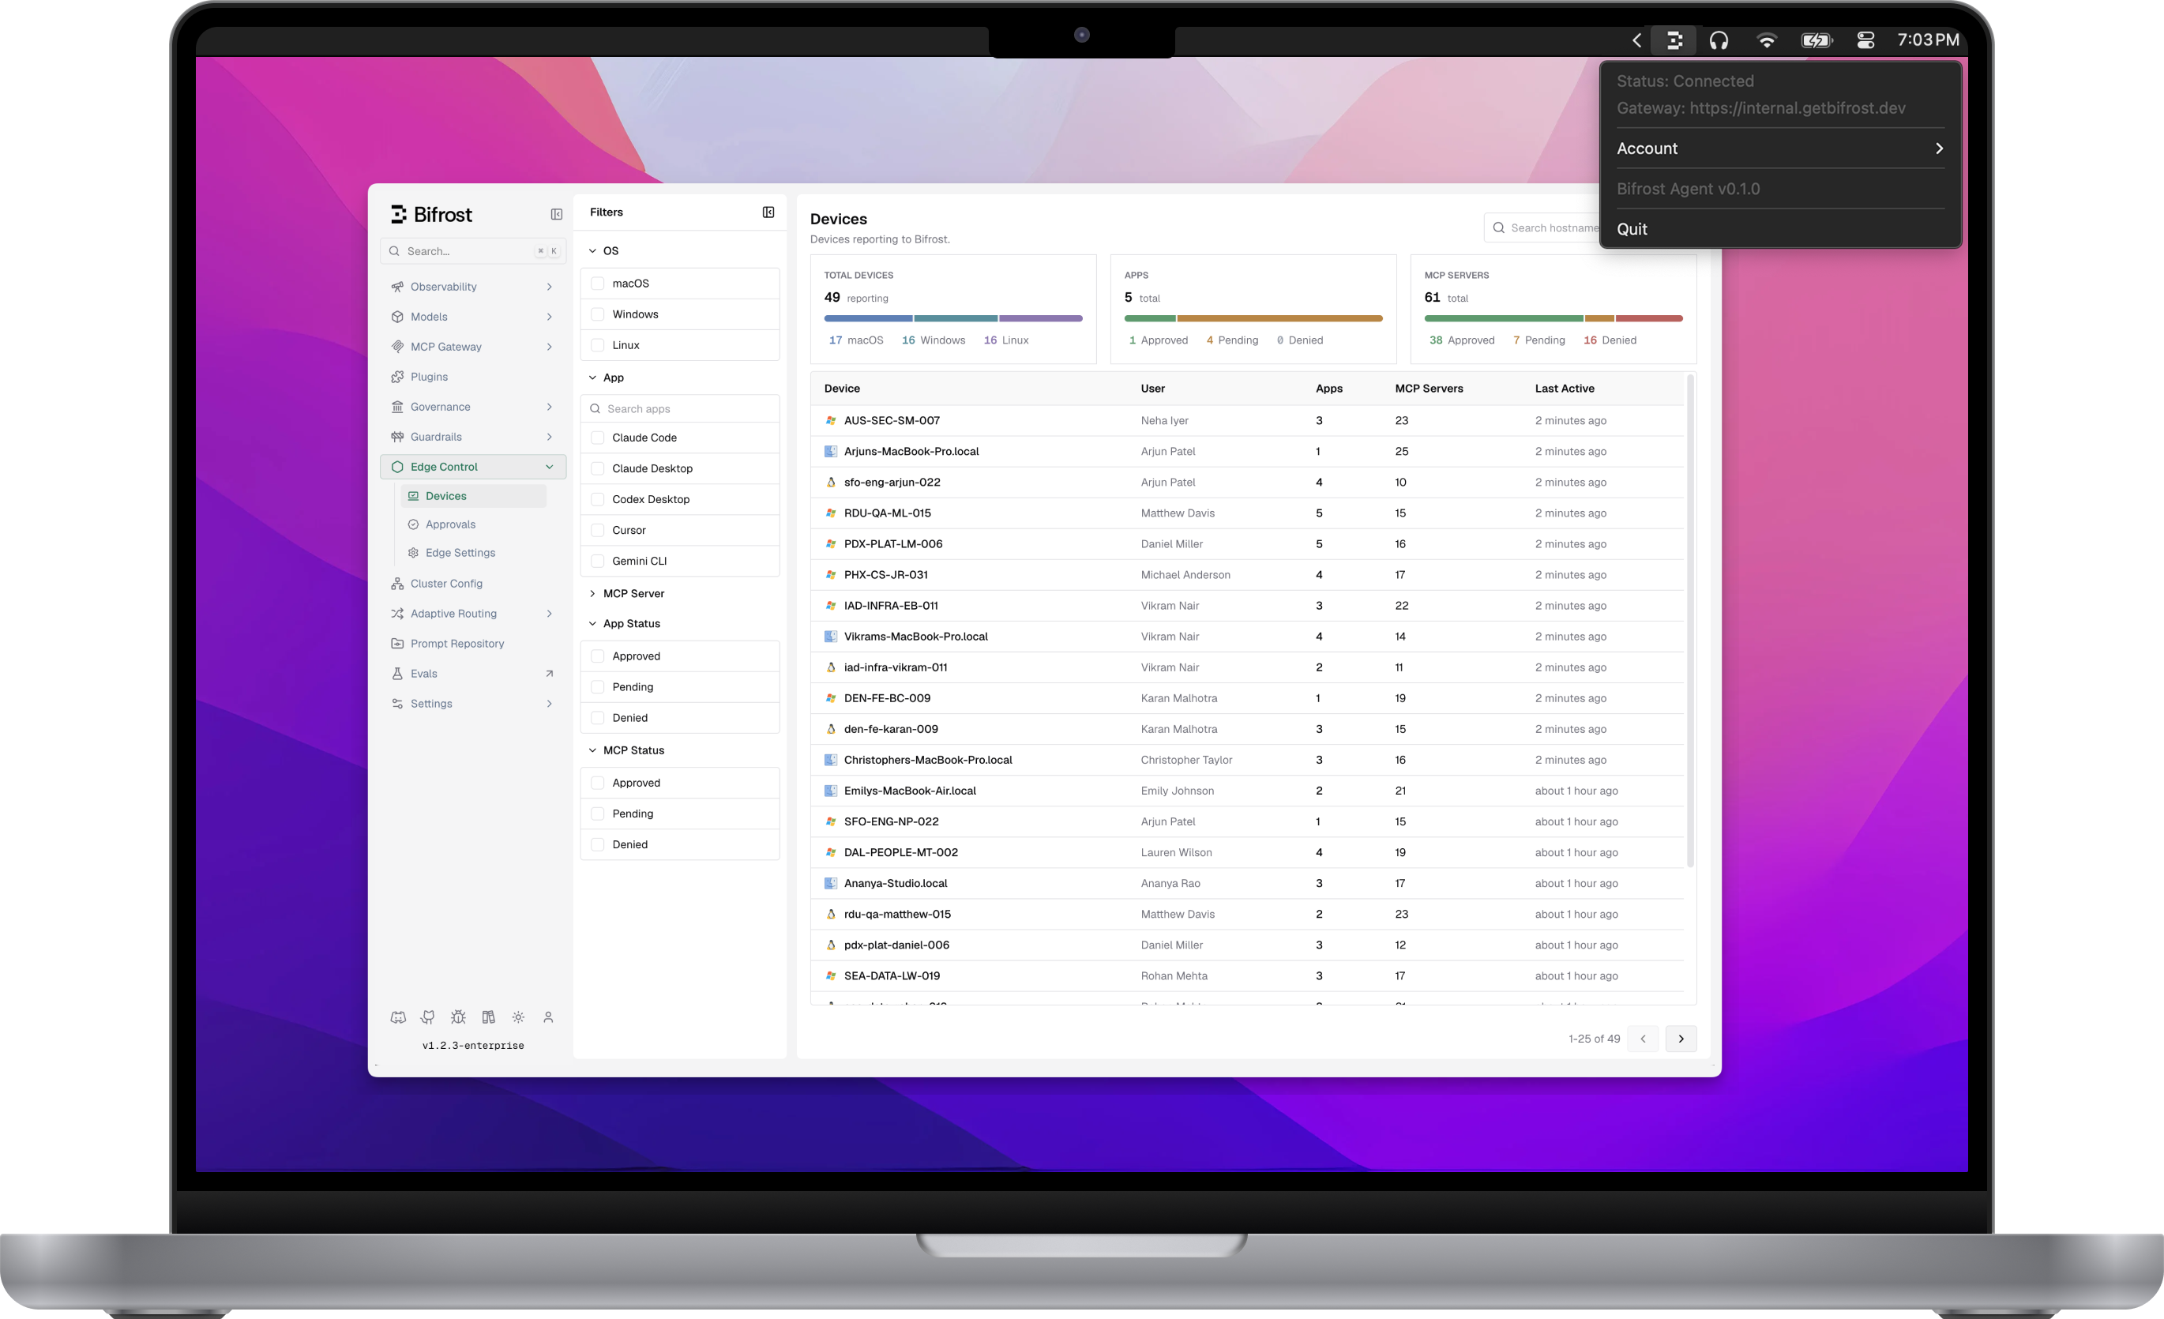Viewport: 2164px width, 1319px height.
Task: Expand the Models sidebar menu
Action: (x=472, y=317)
